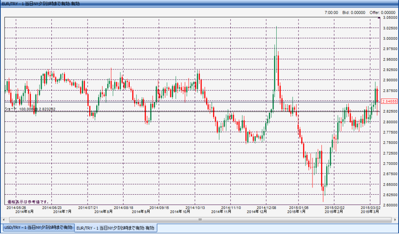Viewport: 399px width, 234px height.
Task: Click the 3.00000 price axis label
Action: (x=390, y=38)
